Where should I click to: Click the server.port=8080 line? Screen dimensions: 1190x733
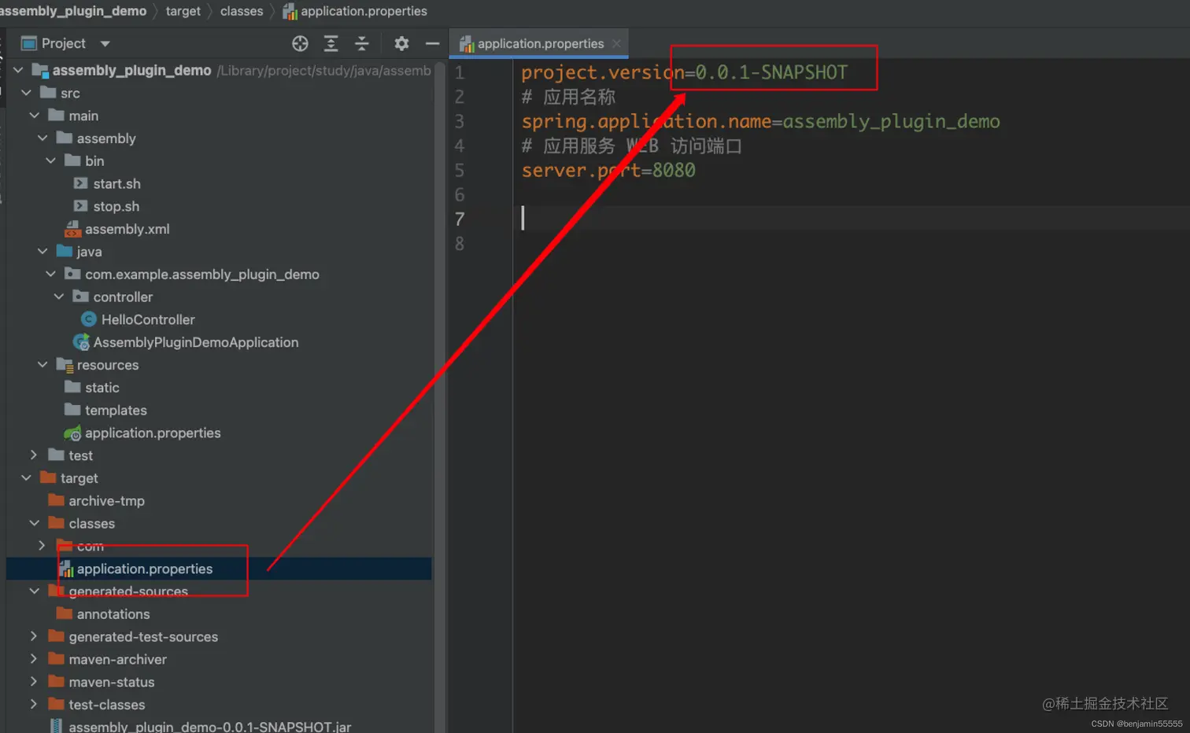[608, 170]
